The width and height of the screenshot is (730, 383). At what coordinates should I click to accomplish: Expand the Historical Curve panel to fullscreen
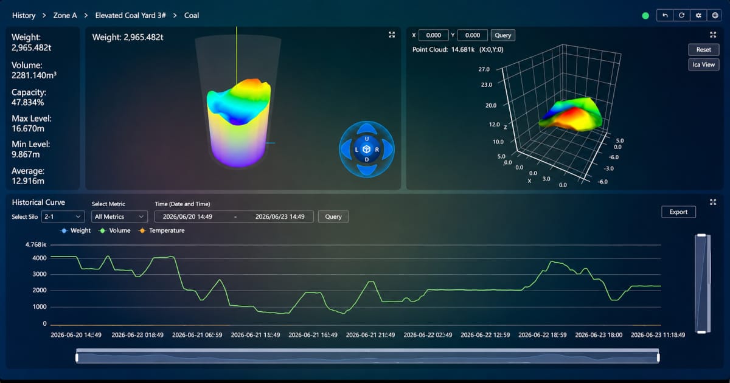[713, 202]
